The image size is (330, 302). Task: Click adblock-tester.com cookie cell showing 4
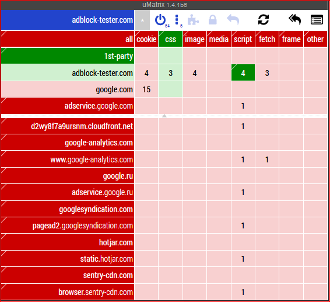(146, 73)
